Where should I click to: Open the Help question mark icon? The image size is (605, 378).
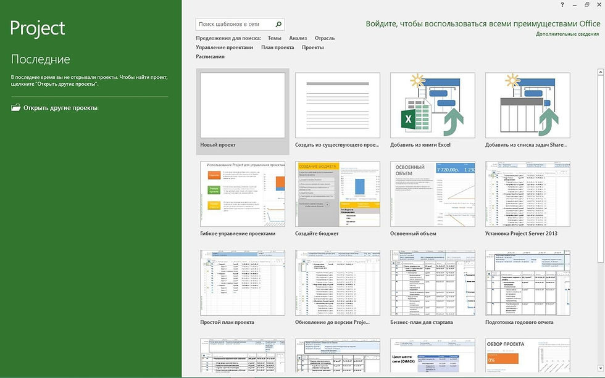(x=562, y=4)
